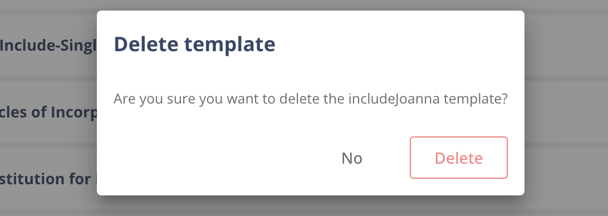
Task: Click the dimmed Include-Singl template row
Action: tap(48, 46)
